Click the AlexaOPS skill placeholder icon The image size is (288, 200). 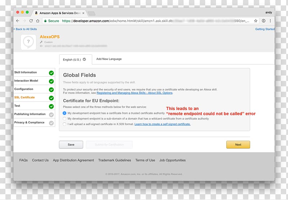click(28, 42)
